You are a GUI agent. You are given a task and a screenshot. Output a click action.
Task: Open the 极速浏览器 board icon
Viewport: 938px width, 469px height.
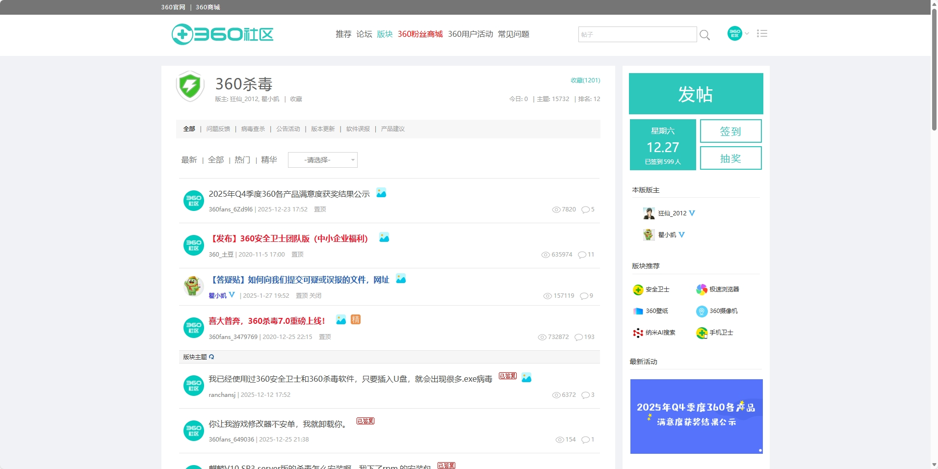point(702,289)
